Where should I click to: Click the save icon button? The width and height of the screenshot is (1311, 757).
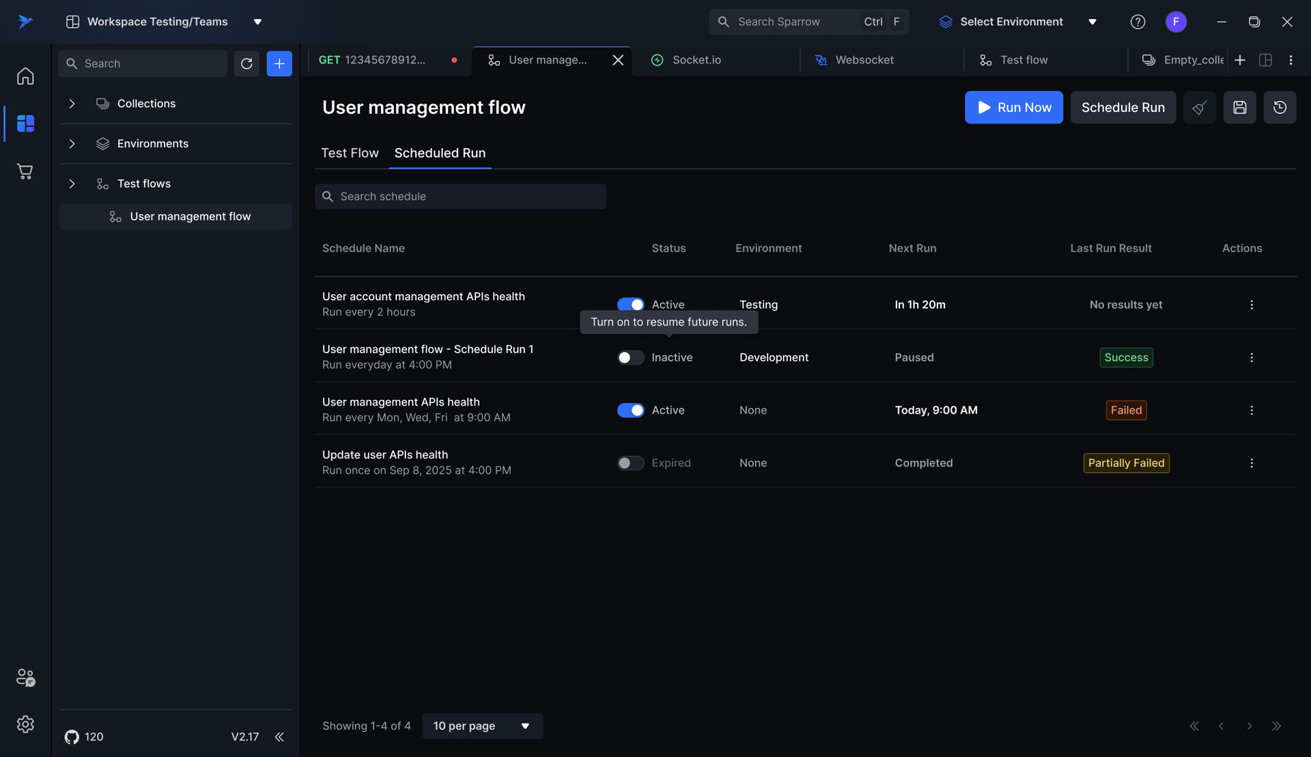point(1239,107)
